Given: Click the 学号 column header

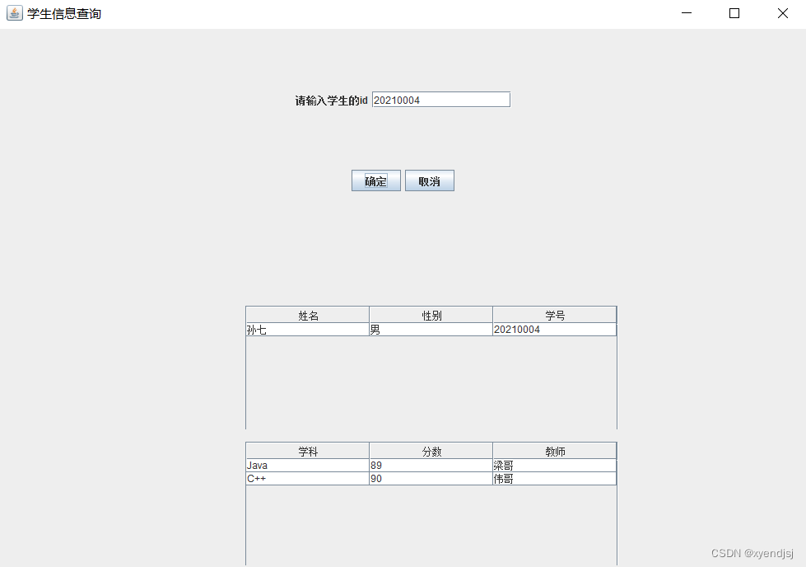Looking at the screenshot, I should 554,315.
